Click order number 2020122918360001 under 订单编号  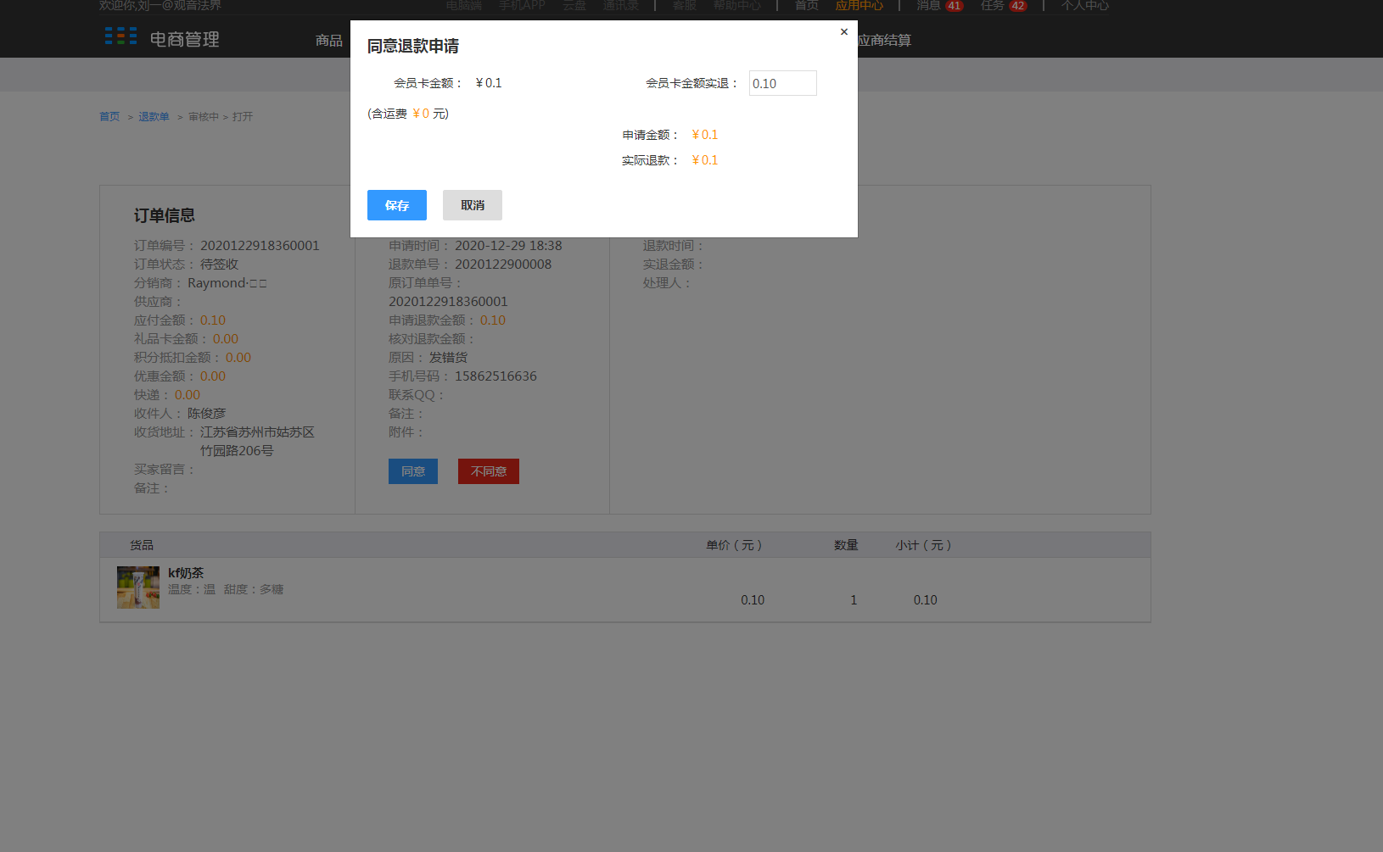[x=260, y=246]
